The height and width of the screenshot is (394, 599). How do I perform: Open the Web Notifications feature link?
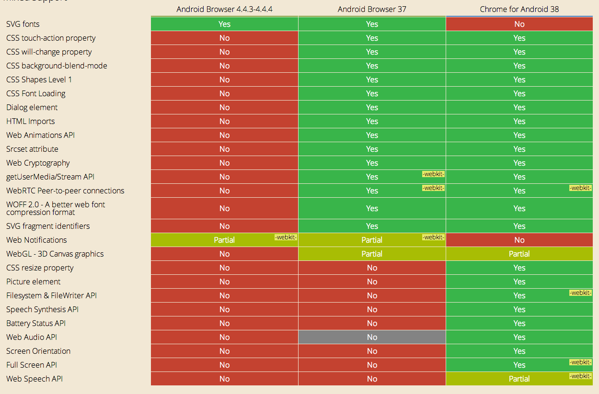(x=36, y=240)
